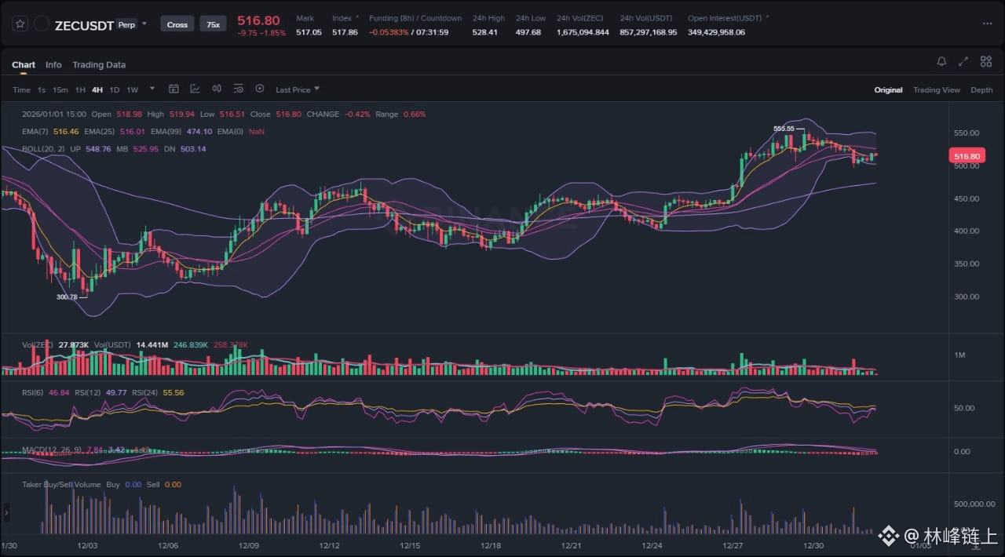Click the 550.00 price axis label
The height and width of the screenshot is (557, 1005).
(966, 133)
